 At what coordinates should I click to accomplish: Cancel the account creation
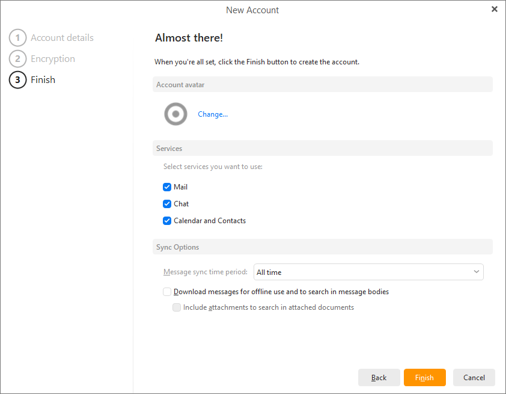474,377
